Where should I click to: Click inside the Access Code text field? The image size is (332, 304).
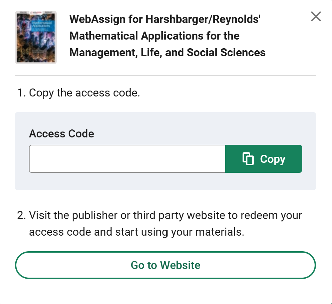191,159
